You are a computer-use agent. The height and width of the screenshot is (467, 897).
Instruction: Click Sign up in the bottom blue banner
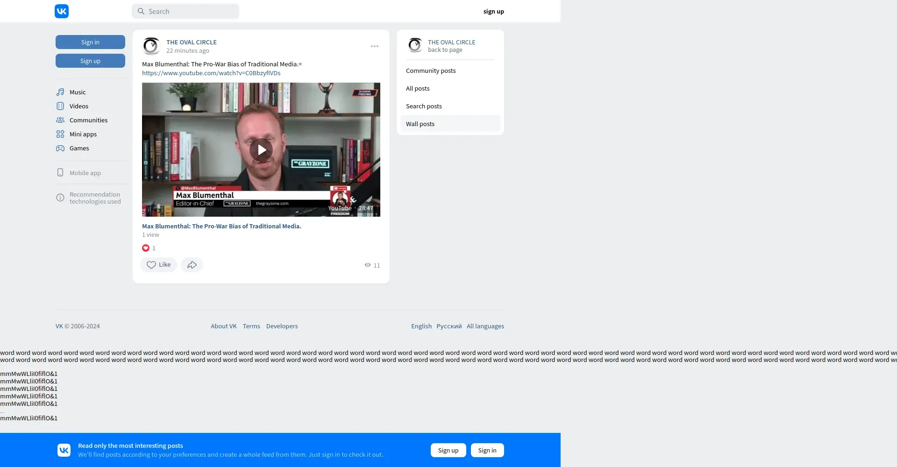(x=448, y=450)
